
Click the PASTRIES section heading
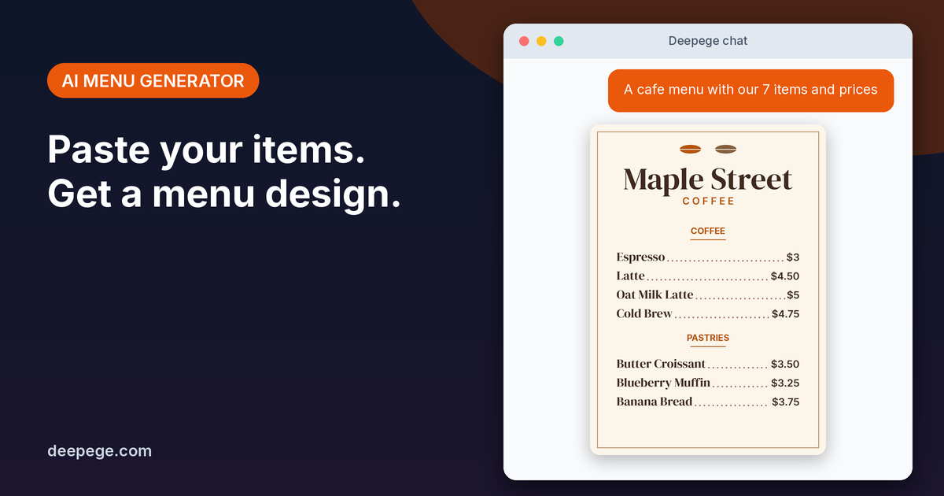(x=708, y=338)
